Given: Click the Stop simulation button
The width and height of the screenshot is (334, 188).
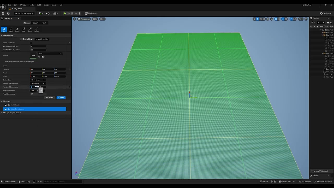Looking at the screenshot, I should (x=72, y=13).
